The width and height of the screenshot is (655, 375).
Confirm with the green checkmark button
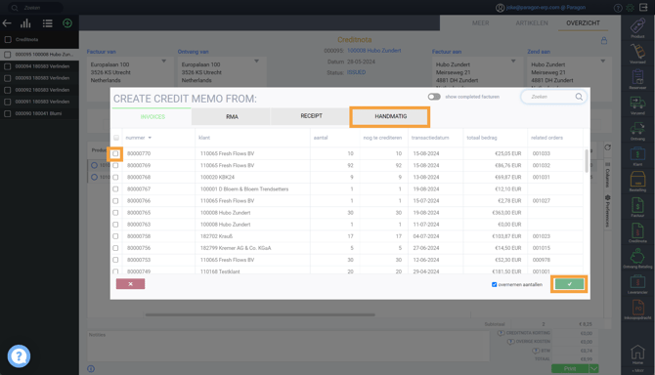(x=569, y=284)
